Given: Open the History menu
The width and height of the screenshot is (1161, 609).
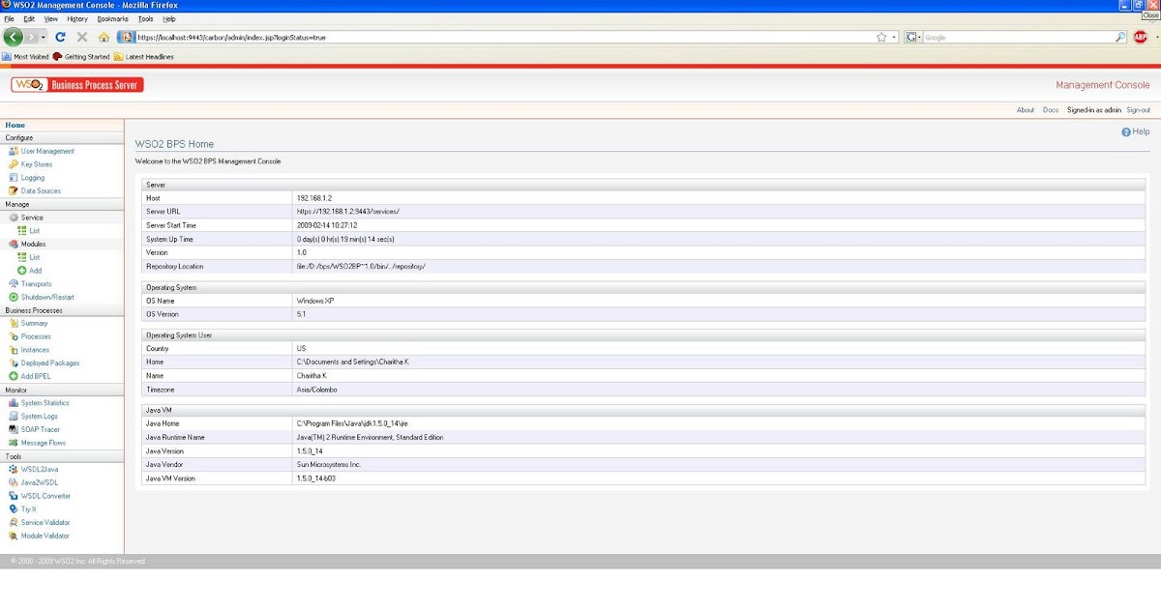Looking at the screenshot, I should [77, 18].
